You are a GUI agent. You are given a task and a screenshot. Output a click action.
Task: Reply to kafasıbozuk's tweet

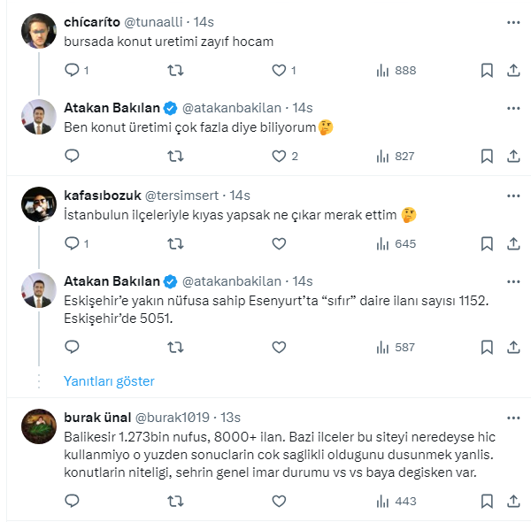click(73, 242)
